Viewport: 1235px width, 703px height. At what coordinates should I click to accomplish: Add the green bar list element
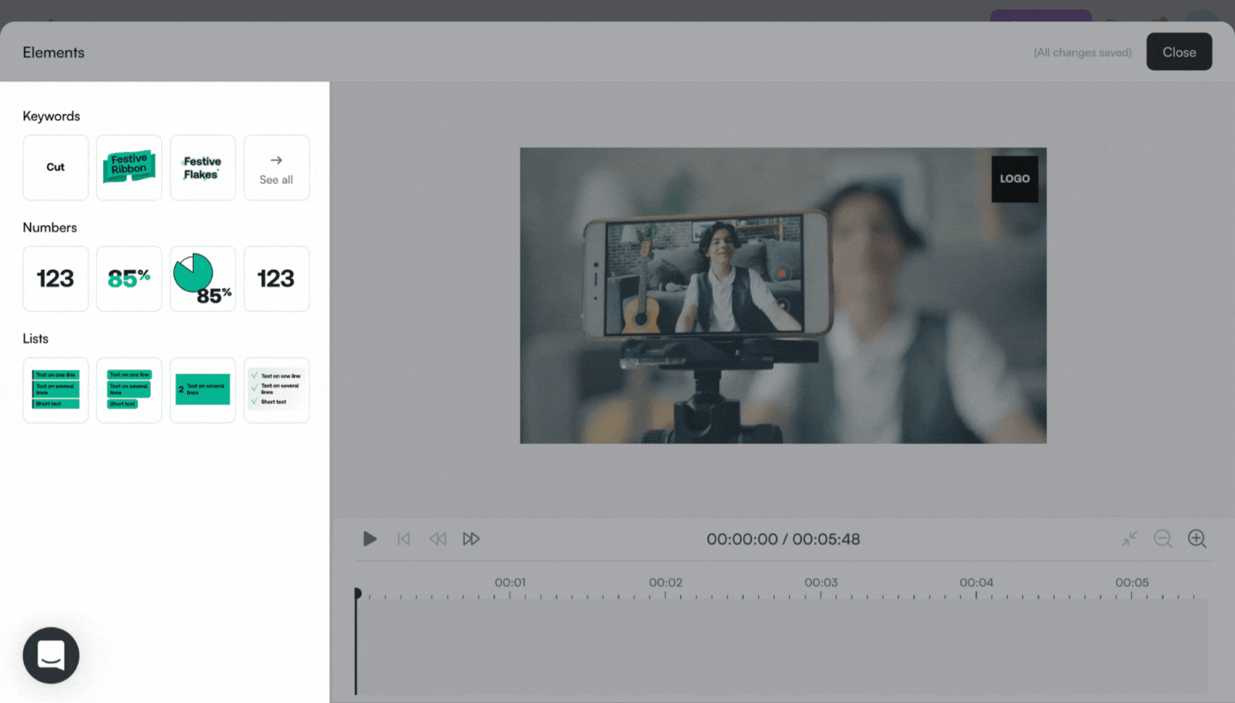click(56, 390)
